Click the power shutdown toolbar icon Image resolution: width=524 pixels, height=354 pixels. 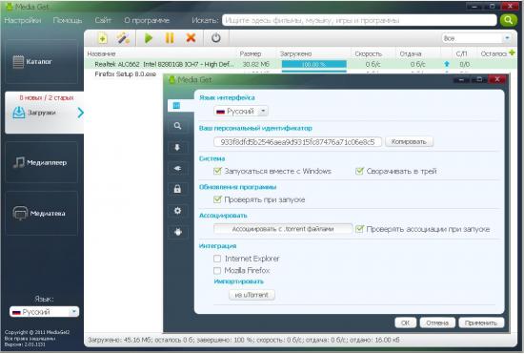(x=216, y=38)
